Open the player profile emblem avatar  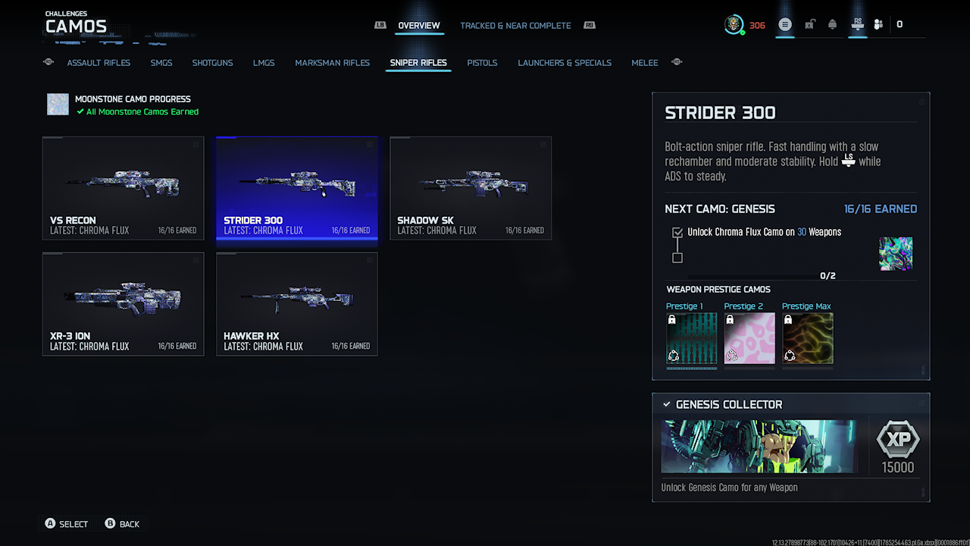coord(733,25)
